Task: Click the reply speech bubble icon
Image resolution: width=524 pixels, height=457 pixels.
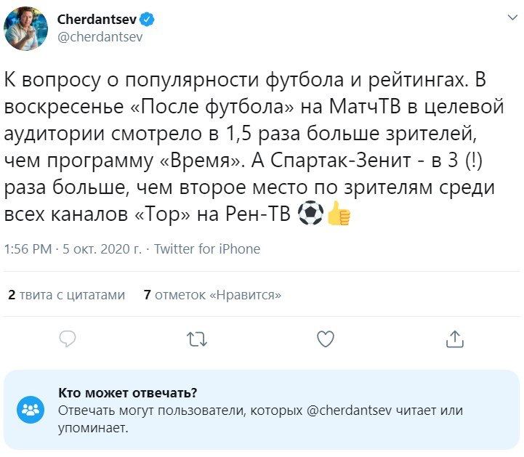Action: [x=68, y=339]
